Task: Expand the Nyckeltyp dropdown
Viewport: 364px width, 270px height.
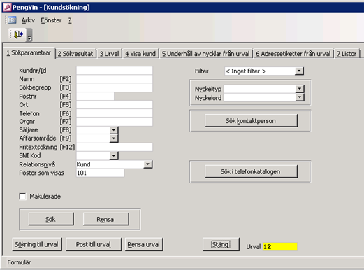Action: pos(300,89)
